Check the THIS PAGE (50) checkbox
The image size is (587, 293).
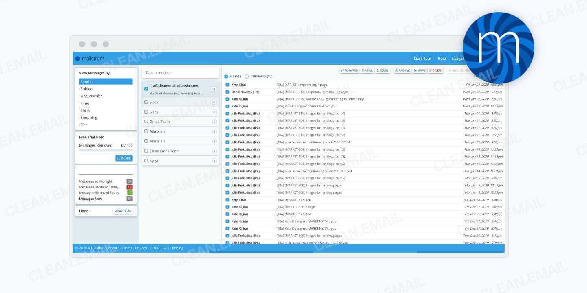click(247, 77)
